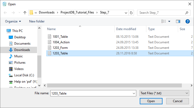Show the address bar path history dropdown
This screenshot has width=194, height=108.
126,12
